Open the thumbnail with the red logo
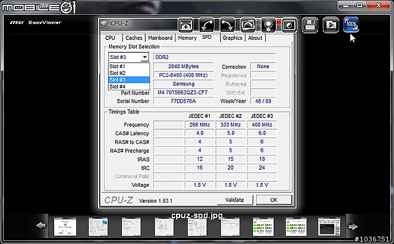This screenshot has height=244, width=394. coord(65,227)
